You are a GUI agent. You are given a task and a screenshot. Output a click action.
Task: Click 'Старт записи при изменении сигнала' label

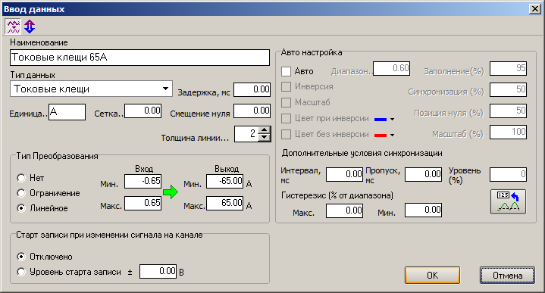click(x=109, y=235)
